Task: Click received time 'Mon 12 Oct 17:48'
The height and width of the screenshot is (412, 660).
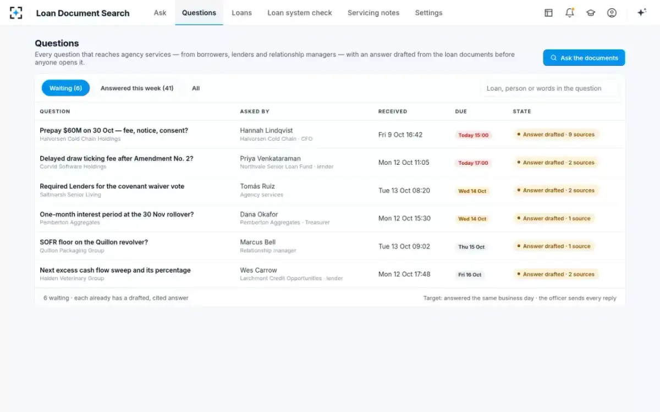Action: [x=404, y=274]
